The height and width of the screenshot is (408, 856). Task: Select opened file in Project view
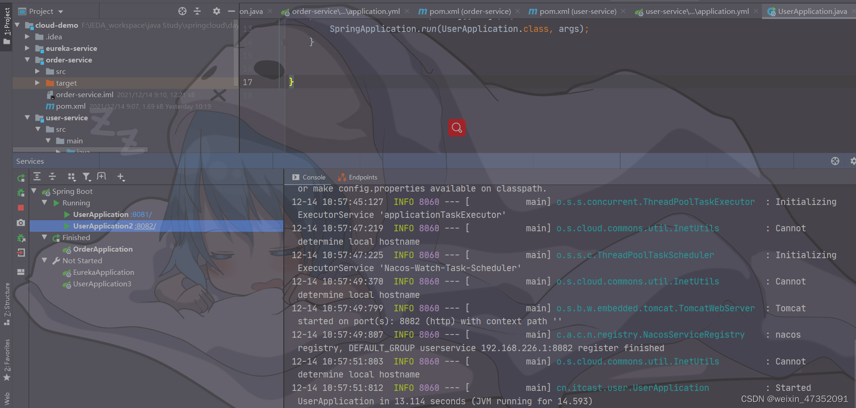182,11
